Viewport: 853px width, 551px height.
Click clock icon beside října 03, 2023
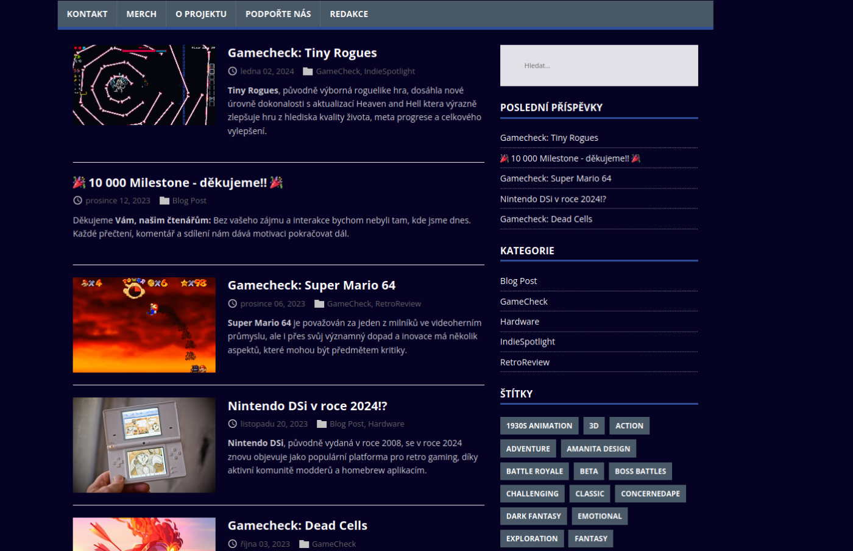tap(232, 544)
